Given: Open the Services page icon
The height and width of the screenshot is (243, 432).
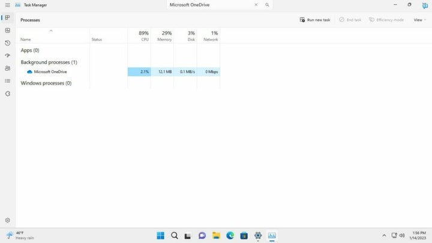Looking at the screenshot, I should point(7,94).
